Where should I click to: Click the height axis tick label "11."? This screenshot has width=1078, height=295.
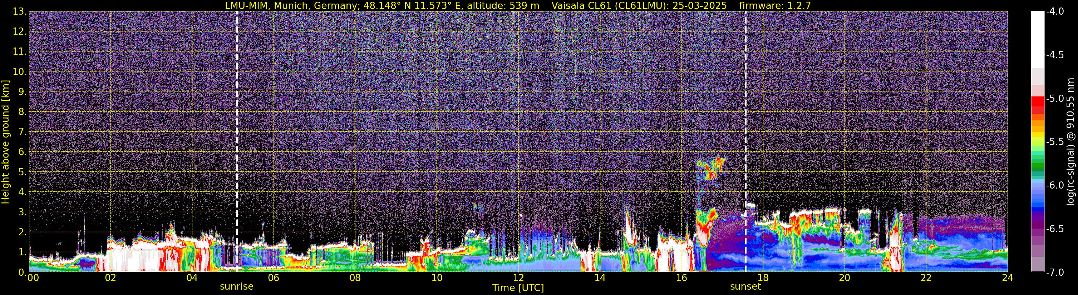point(20,51)
